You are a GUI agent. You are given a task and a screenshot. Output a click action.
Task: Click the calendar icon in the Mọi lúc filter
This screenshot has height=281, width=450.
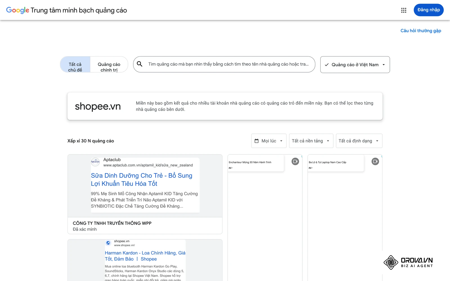point(256,141)
